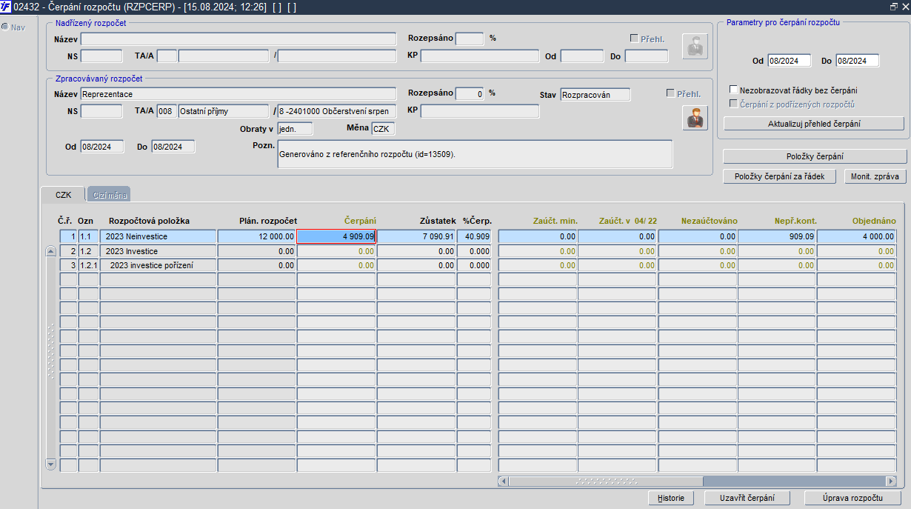Screen dimensions: 911x509
Task: Click the Monit. zpráva button
Action: point(876,176)
